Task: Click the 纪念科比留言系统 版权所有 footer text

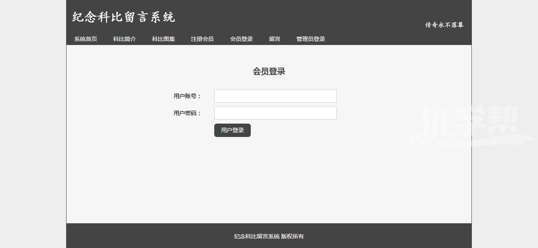Action: (x=269, y=236)
